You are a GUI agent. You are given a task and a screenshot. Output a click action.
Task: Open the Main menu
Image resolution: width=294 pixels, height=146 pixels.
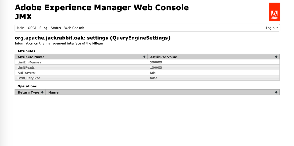click(x=21, y=28)
